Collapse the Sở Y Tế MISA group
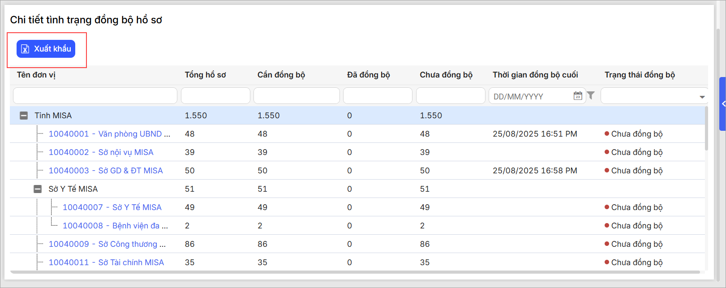 click(x=38, y=189)
